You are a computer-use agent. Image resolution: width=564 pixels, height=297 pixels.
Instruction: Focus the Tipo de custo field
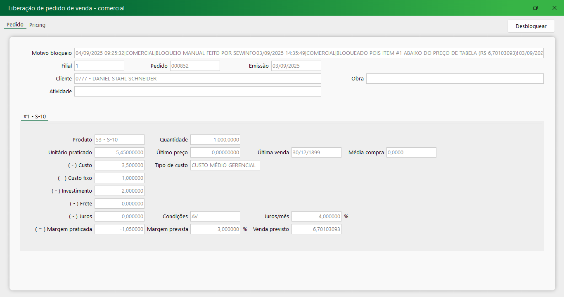click(225, 165)
